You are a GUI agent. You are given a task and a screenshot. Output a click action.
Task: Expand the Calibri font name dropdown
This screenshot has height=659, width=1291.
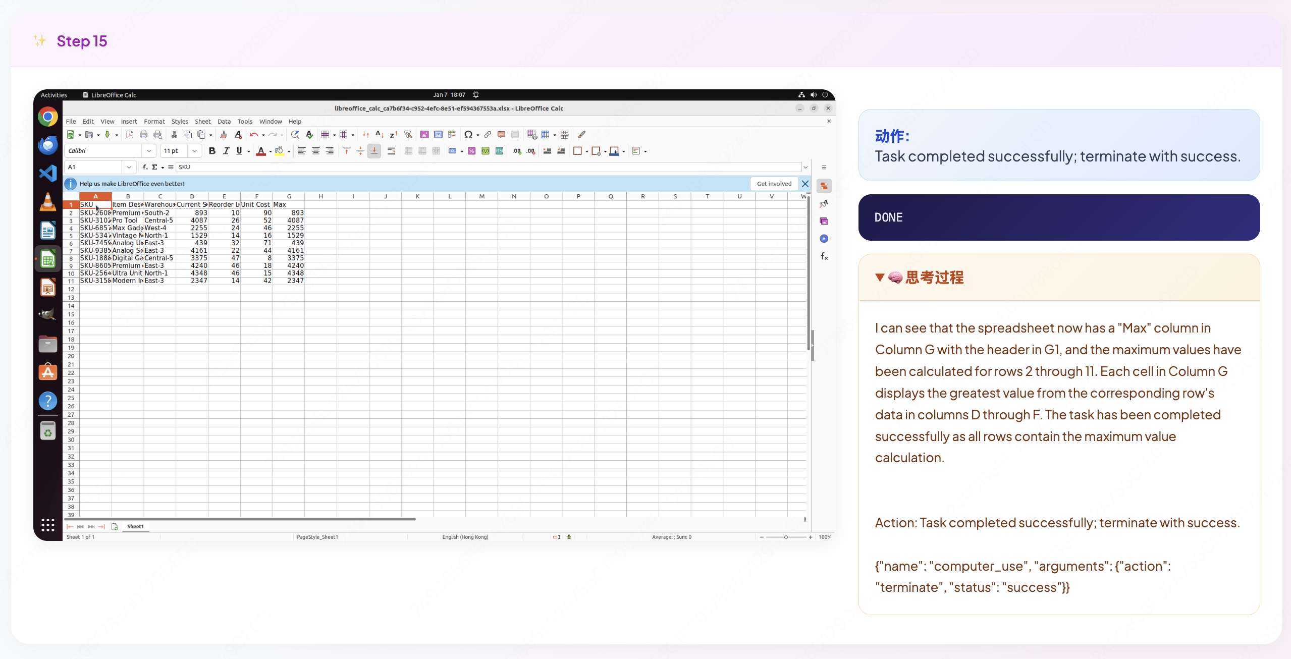tap(149, 151)
